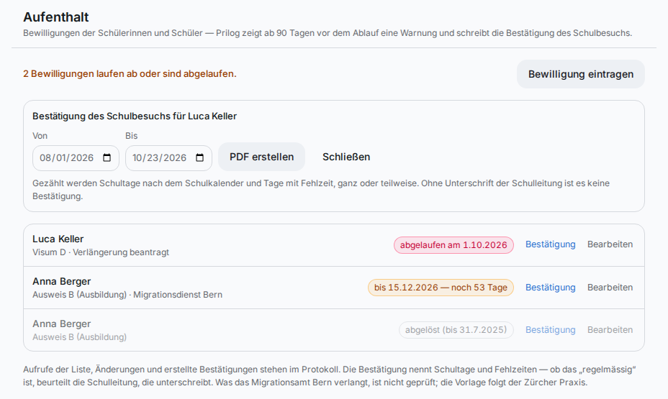Viewport: 668px width, 399px height.
Task: Open calendar picker in Bis date field
Action: [200, 158]
